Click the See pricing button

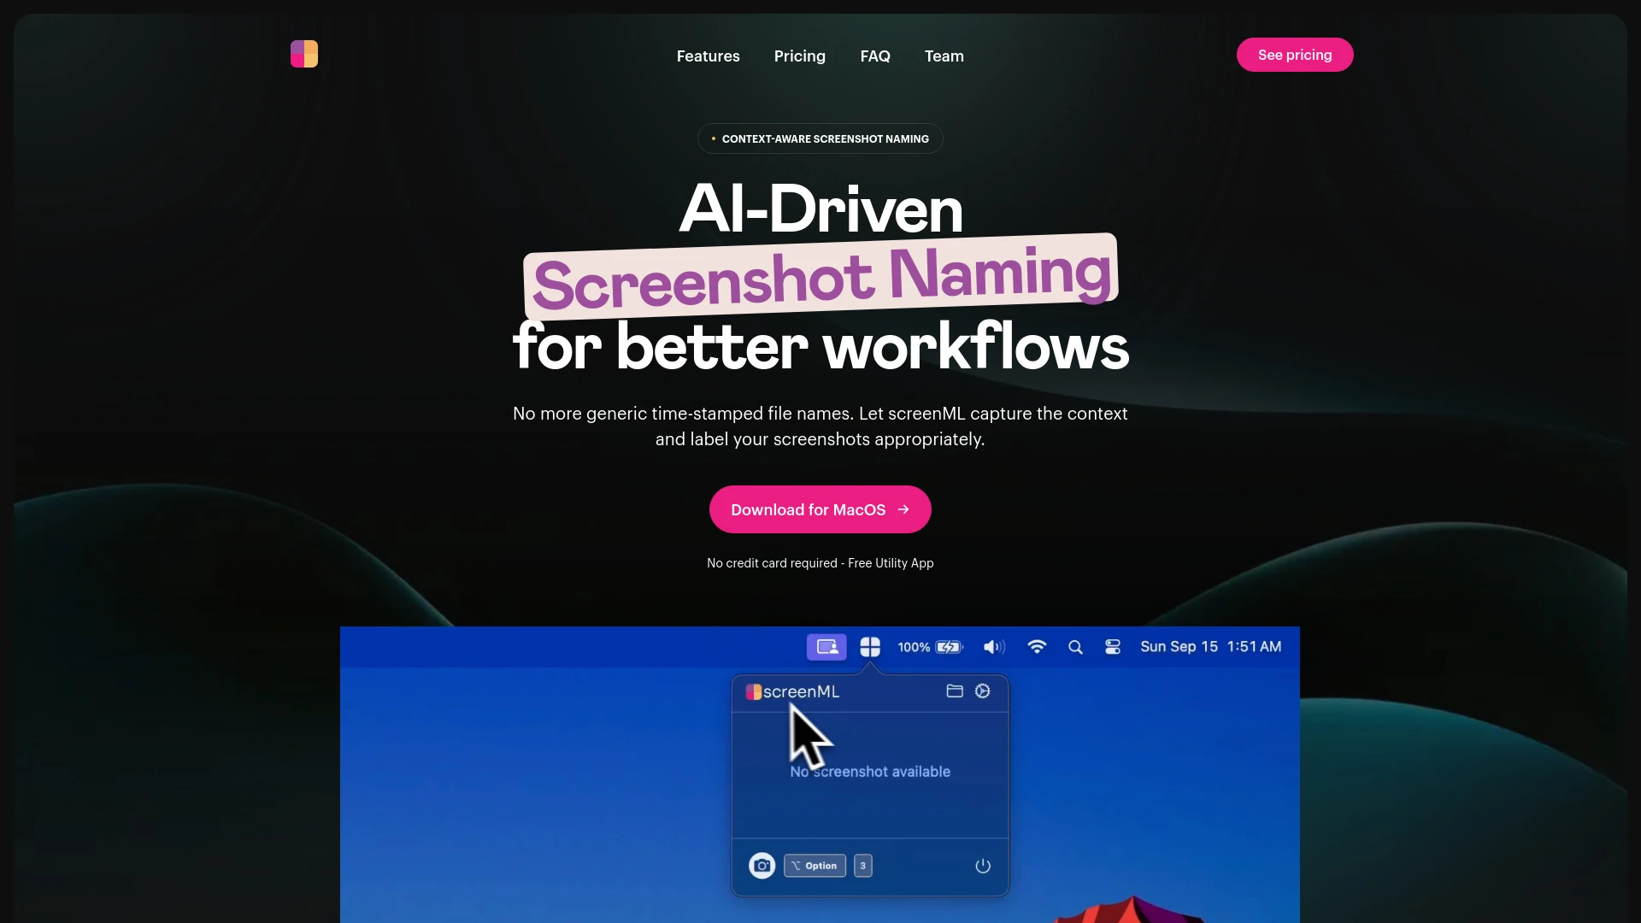pos(1294,54)
